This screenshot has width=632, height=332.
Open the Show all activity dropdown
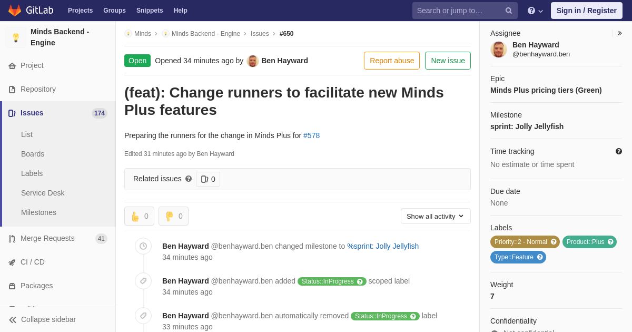coord(436,216)
